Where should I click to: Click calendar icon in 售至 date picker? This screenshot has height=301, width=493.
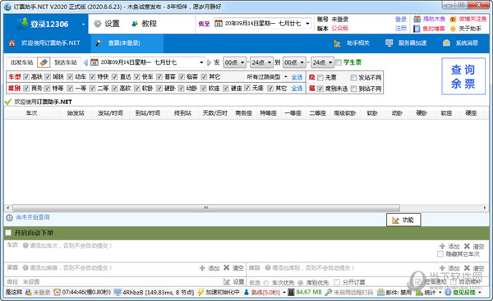pos(219,24)
